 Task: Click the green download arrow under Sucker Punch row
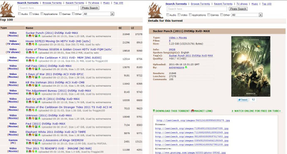27,36
